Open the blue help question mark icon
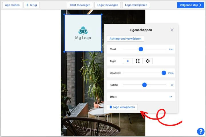Screen dimensions: 206x137 click(201, 131)
